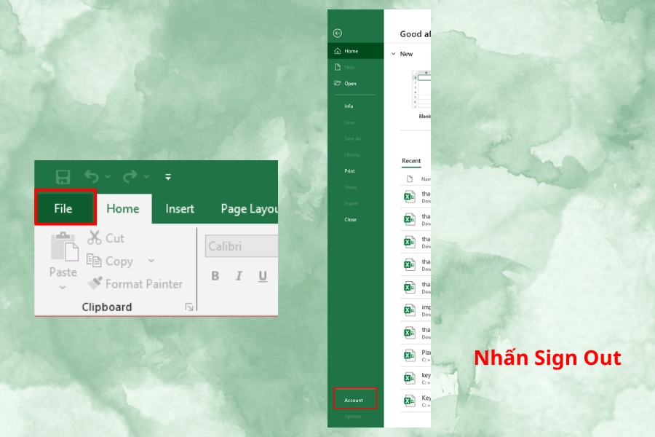The image size is (655, 437).
Task: Open Options at the sidebar bottom
Action: 353,417
